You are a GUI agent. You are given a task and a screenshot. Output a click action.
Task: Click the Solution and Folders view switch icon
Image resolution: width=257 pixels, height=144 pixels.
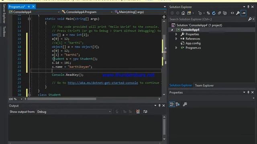click(x=189, y=13)
